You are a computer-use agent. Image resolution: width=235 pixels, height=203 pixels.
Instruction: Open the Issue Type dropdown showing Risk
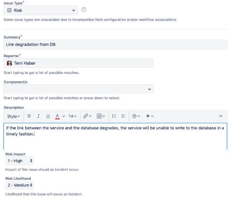coord(41,10)
